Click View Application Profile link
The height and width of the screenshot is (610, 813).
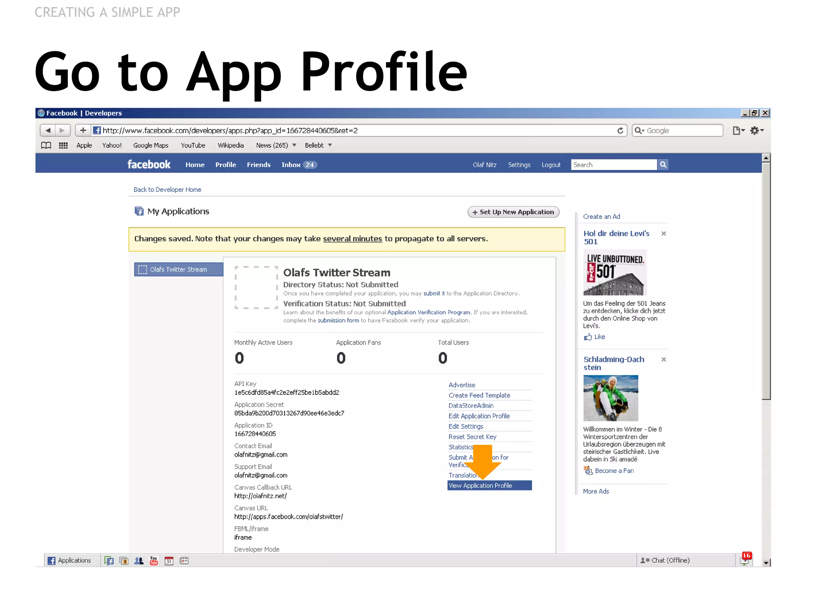coord(489,486)
